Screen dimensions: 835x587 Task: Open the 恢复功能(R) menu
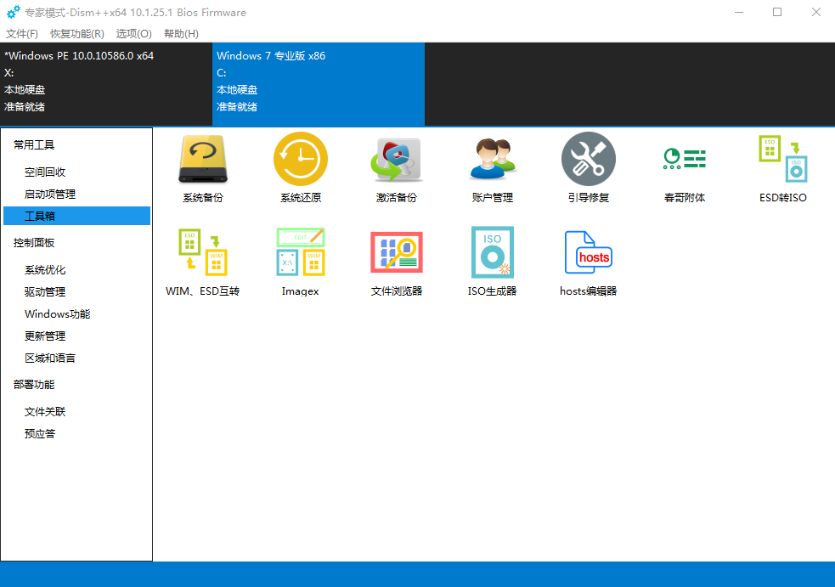[77, 34]
